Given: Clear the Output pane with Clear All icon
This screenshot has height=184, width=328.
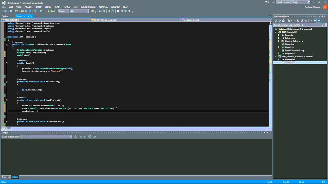Looking at the screenshot, I should [89, 137].
